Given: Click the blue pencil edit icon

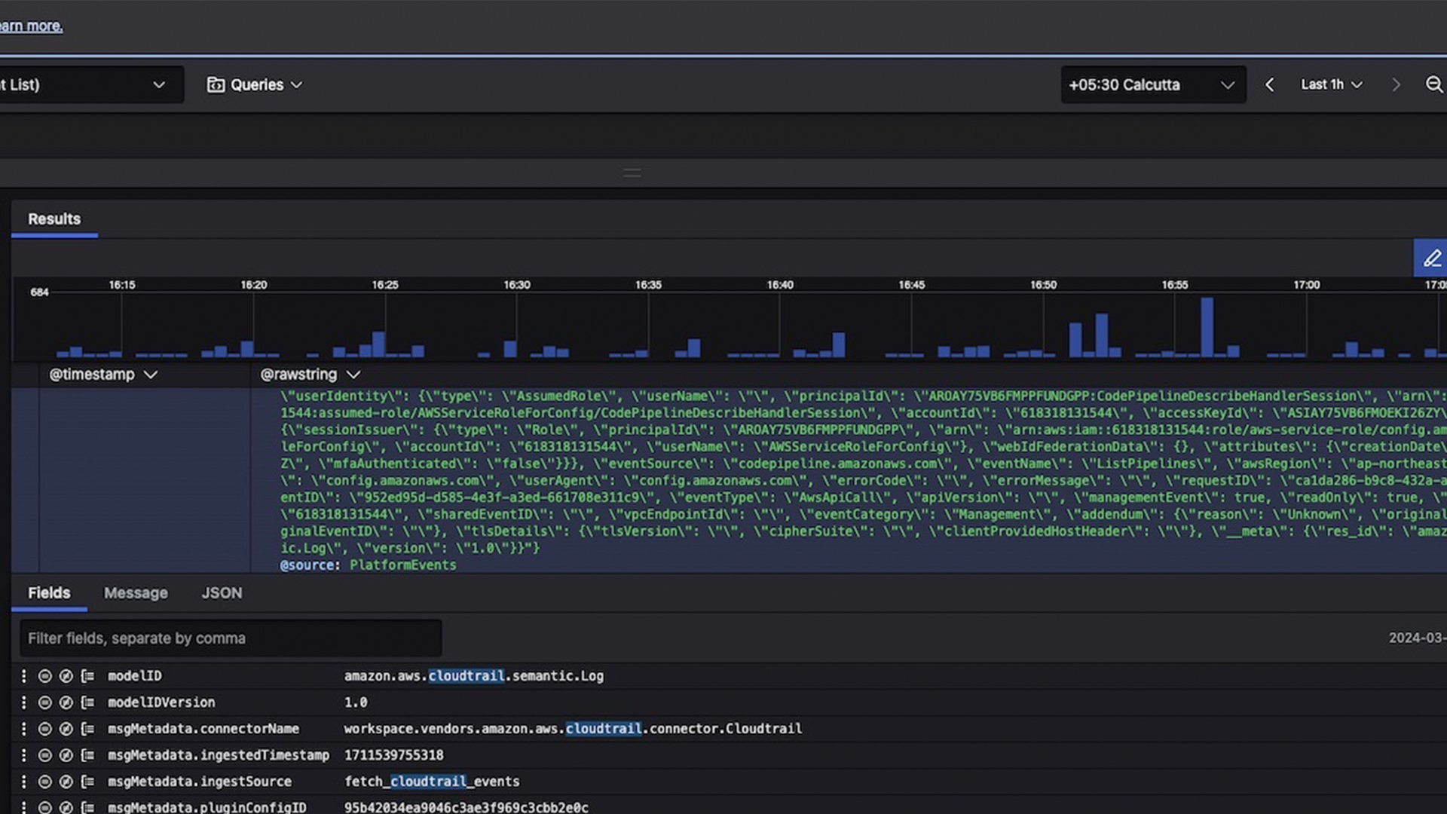Looking at the screenshot, I should pos(1431,259).
